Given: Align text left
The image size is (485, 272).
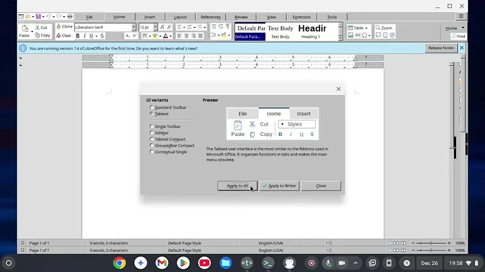Looking at the screenshot, I should point(179,36).
